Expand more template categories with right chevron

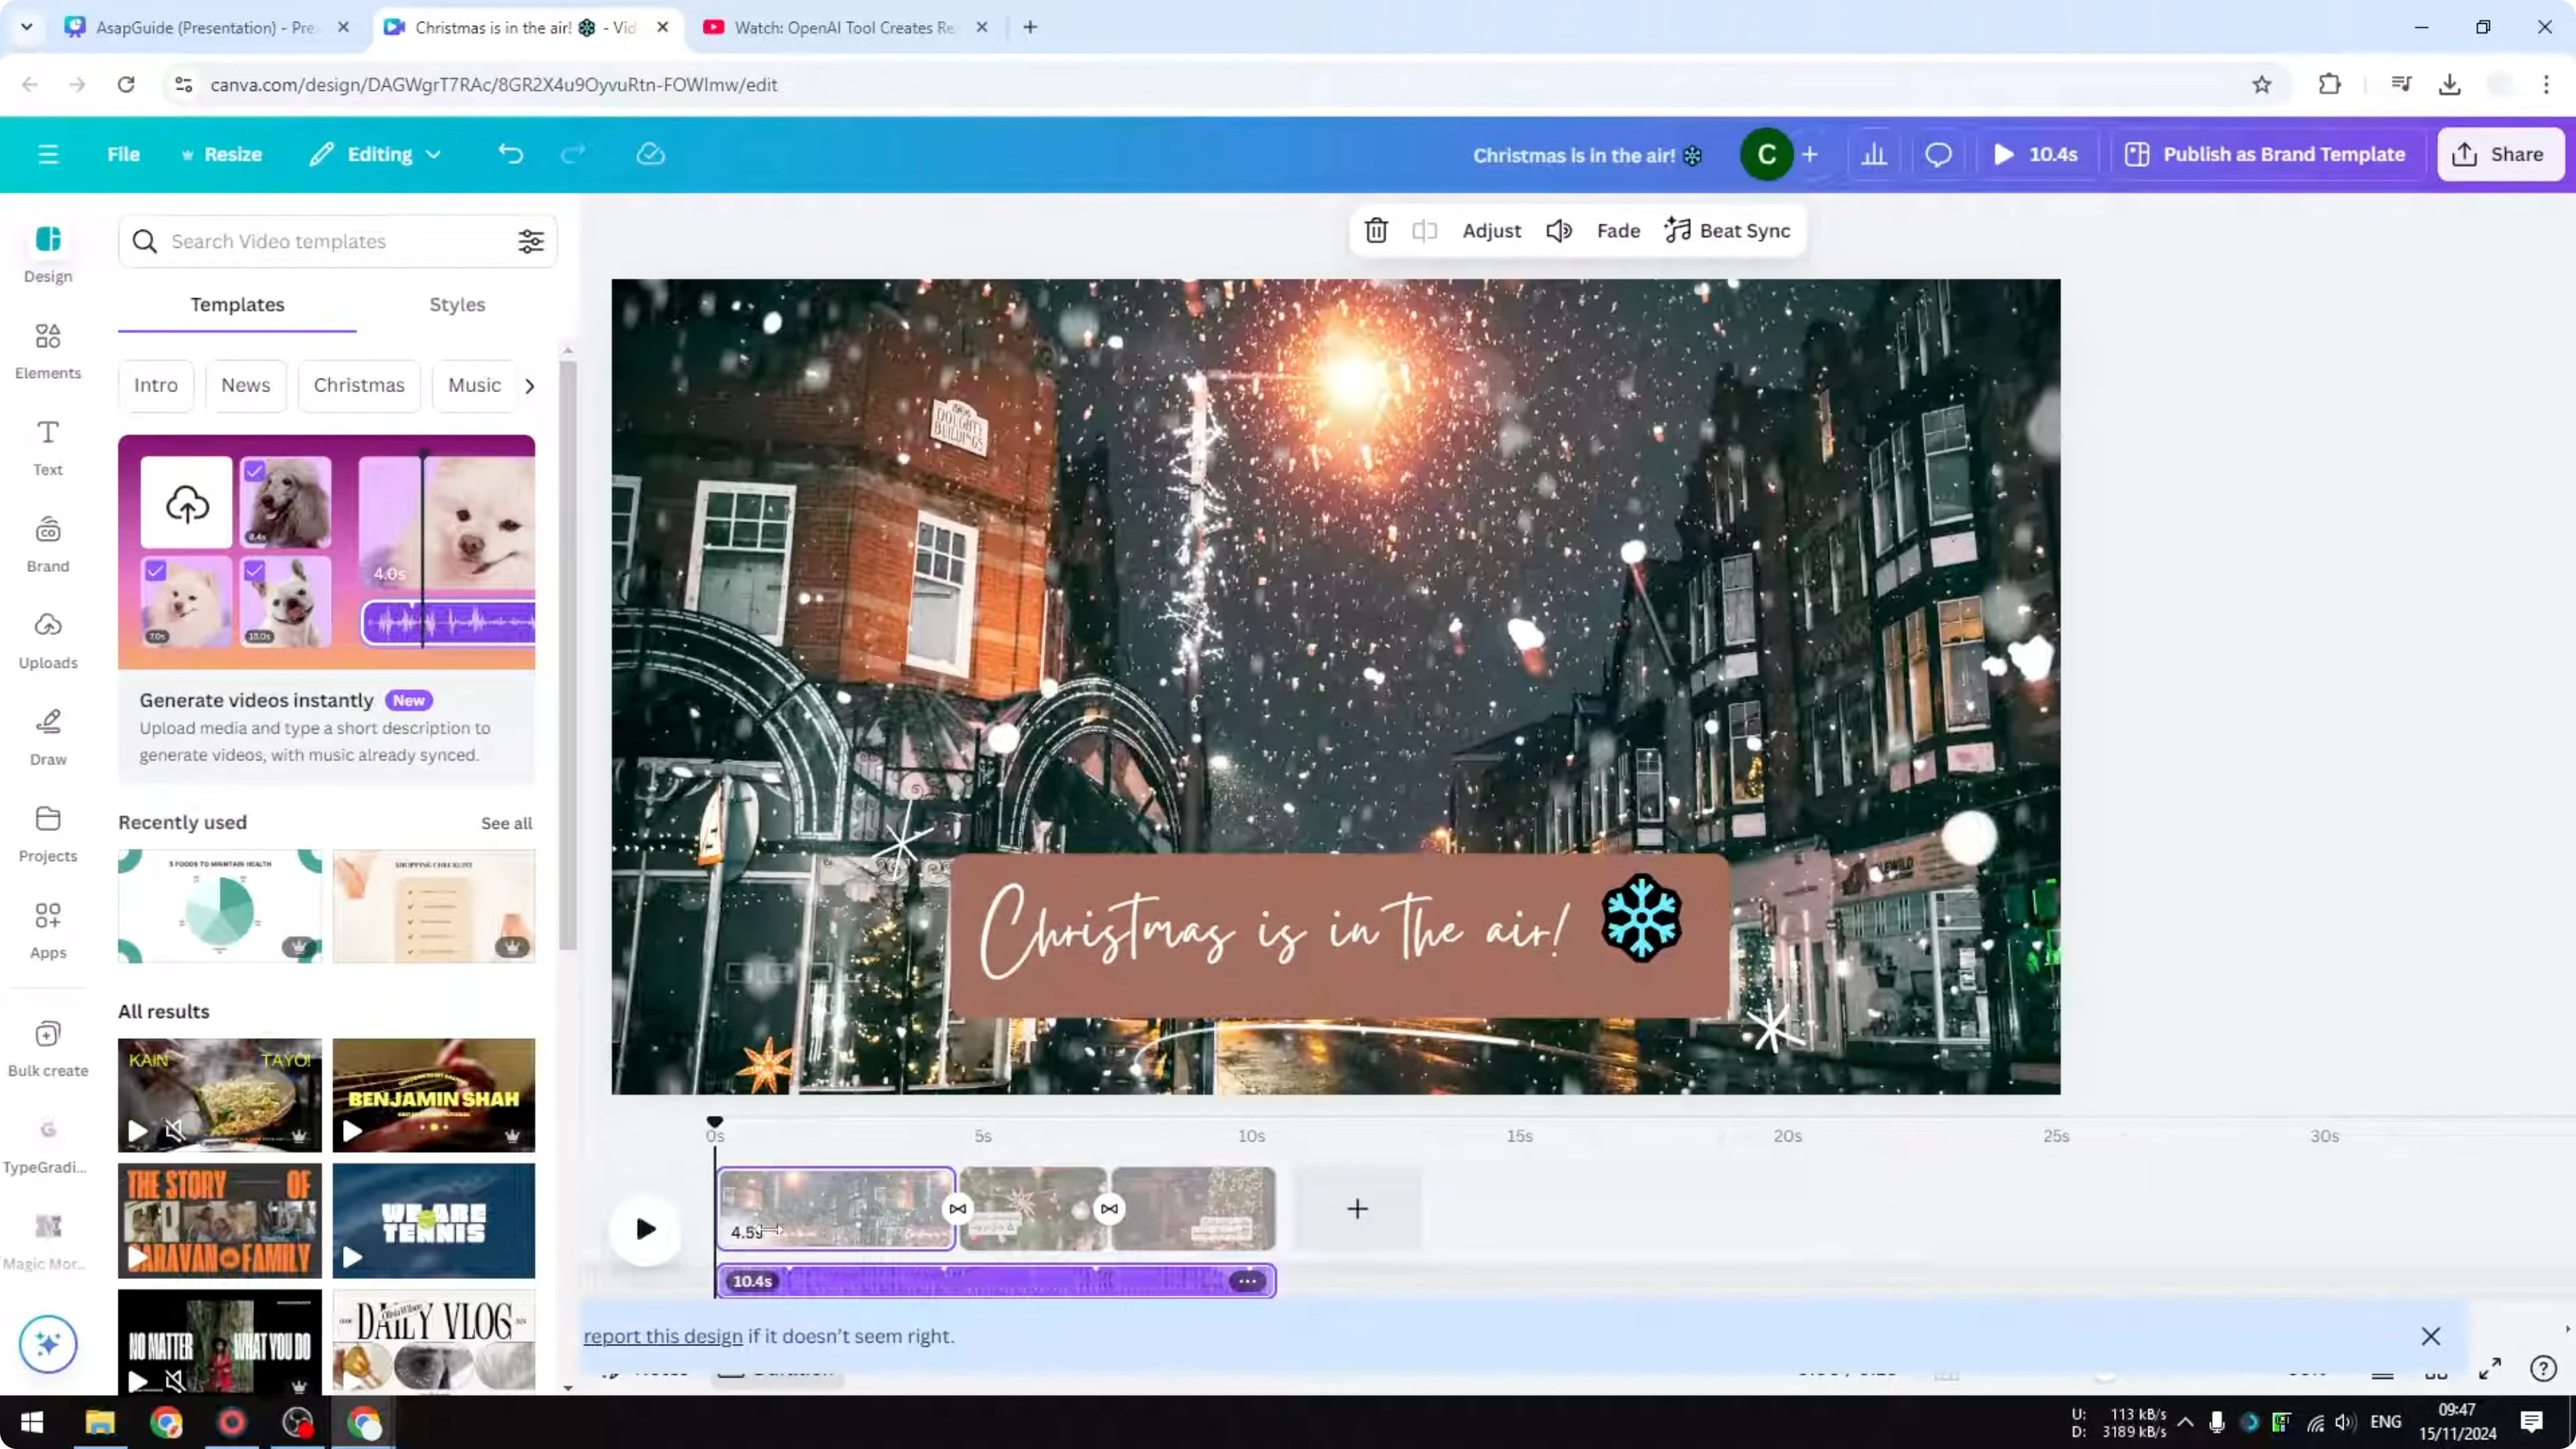(x=529, y=385)
